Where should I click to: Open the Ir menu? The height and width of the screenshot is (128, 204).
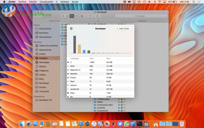pyautogui.click(x=57, y=2)
